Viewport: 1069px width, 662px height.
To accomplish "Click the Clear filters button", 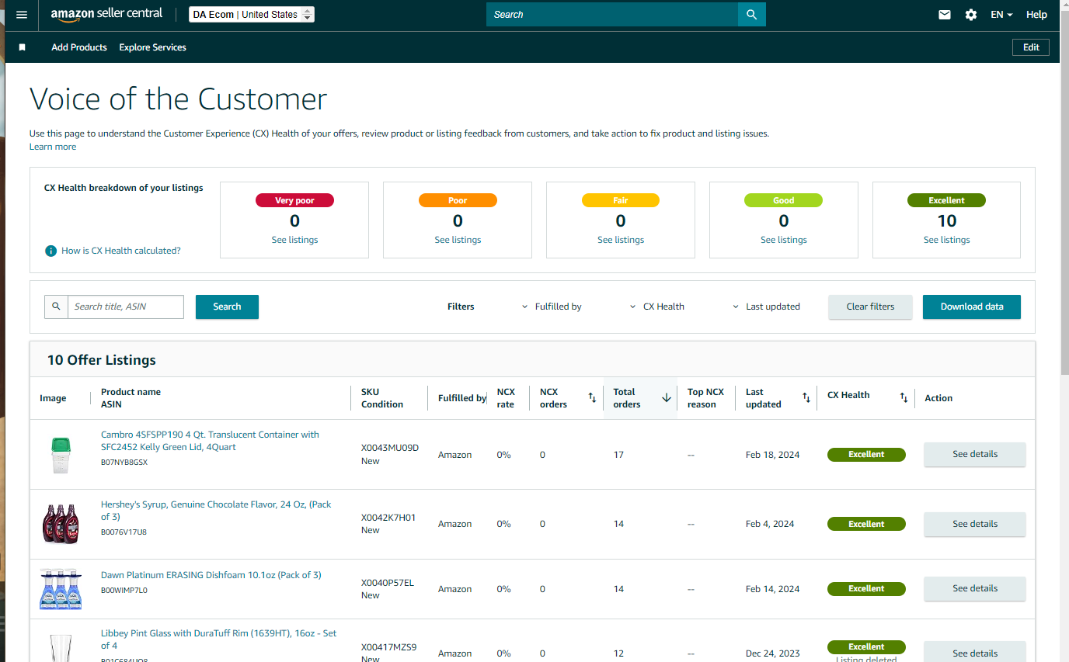I will tap(870, 307).
